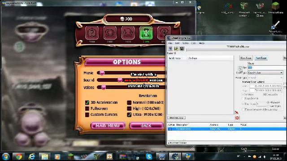This screenshot has height=161, width=287.
Task: Open the media player taskbar icon
Action: click(57, 157)
